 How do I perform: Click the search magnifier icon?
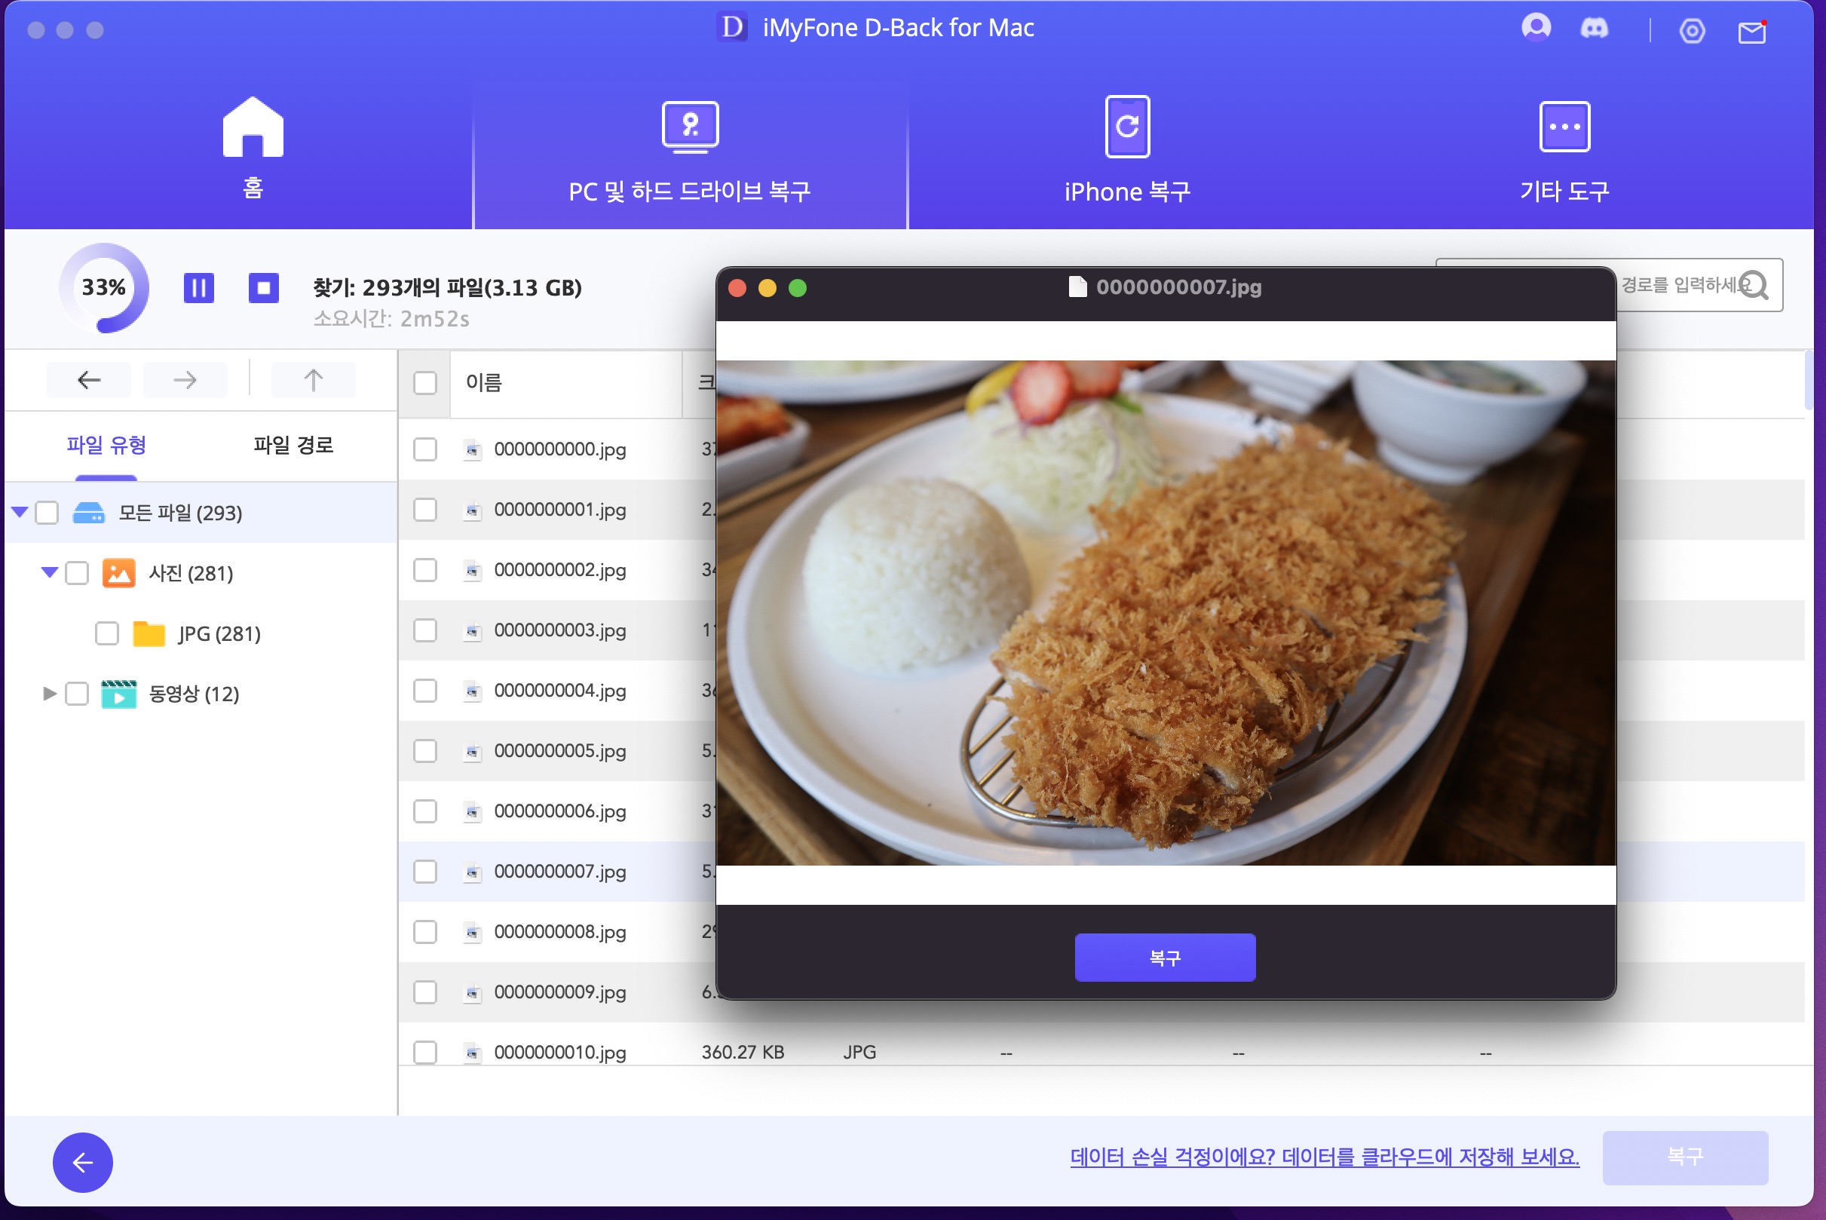[x=1754, y=286]
